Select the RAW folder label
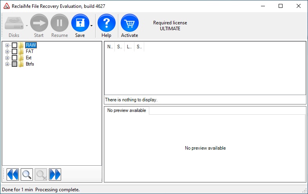This screenshot has width=308, height=194. coord(31,45)
